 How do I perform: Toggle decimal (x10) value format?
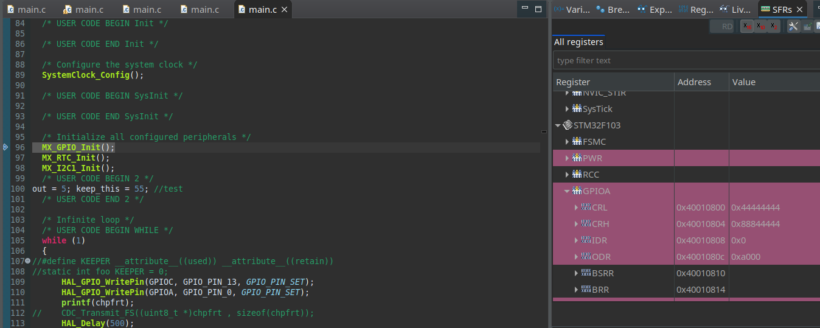click(x=760, y=26)
